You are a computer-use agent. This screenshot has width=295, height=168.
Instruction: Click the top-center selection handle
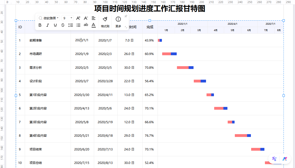[150, 20]
